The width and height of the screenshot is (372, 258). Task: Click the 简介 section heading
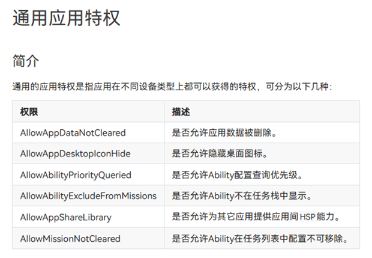(26, 61)
